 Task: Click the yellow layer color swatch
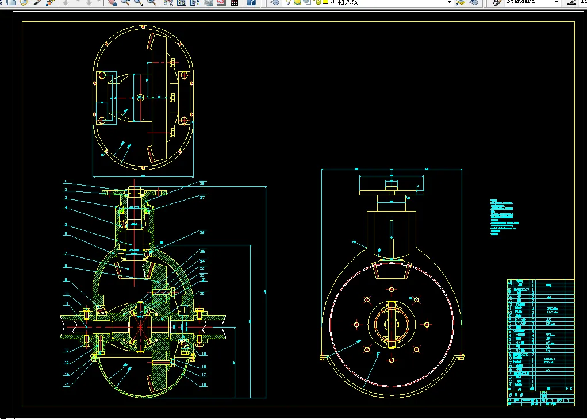pos(325,2)
